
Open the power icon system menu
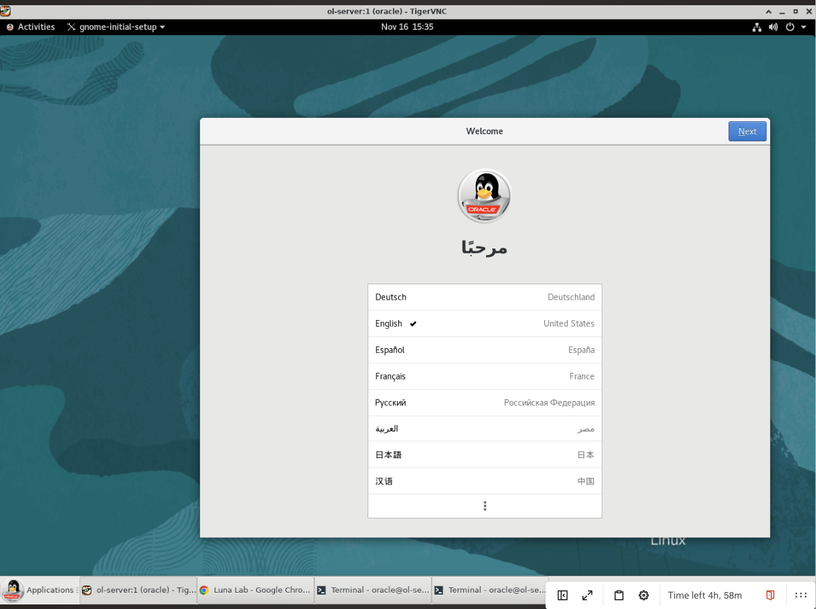[x=790, y=27]
